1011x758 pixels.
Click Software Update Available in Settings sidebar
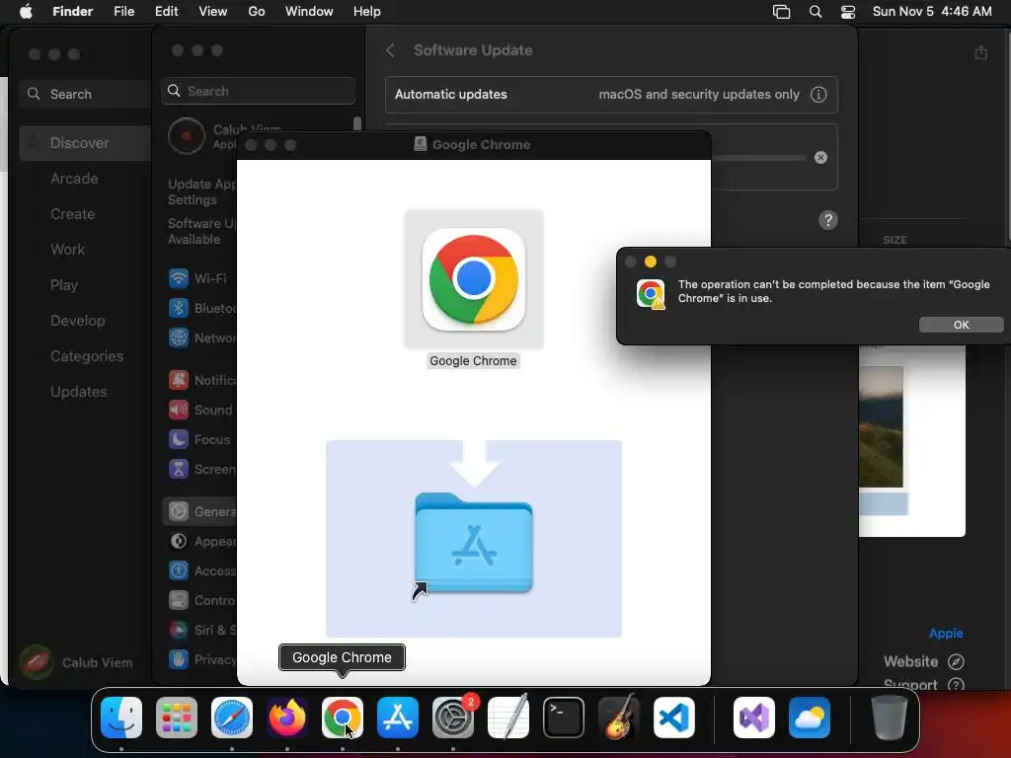201,231
